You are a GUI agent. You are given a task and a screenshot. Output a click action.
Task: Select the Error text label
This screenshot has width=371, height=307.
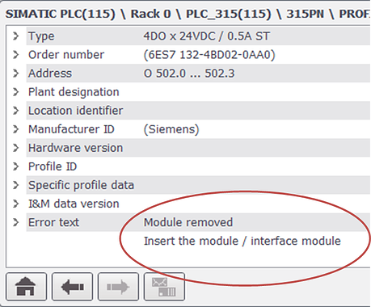pos(53,222)
